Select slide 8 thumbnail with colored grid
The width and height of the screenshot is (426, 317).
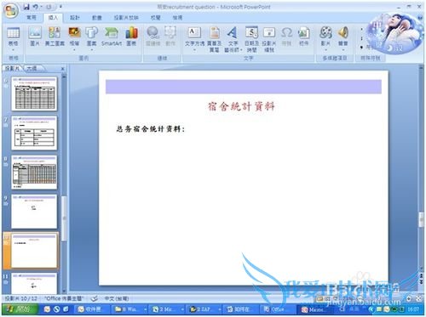[x=34, y=172]
